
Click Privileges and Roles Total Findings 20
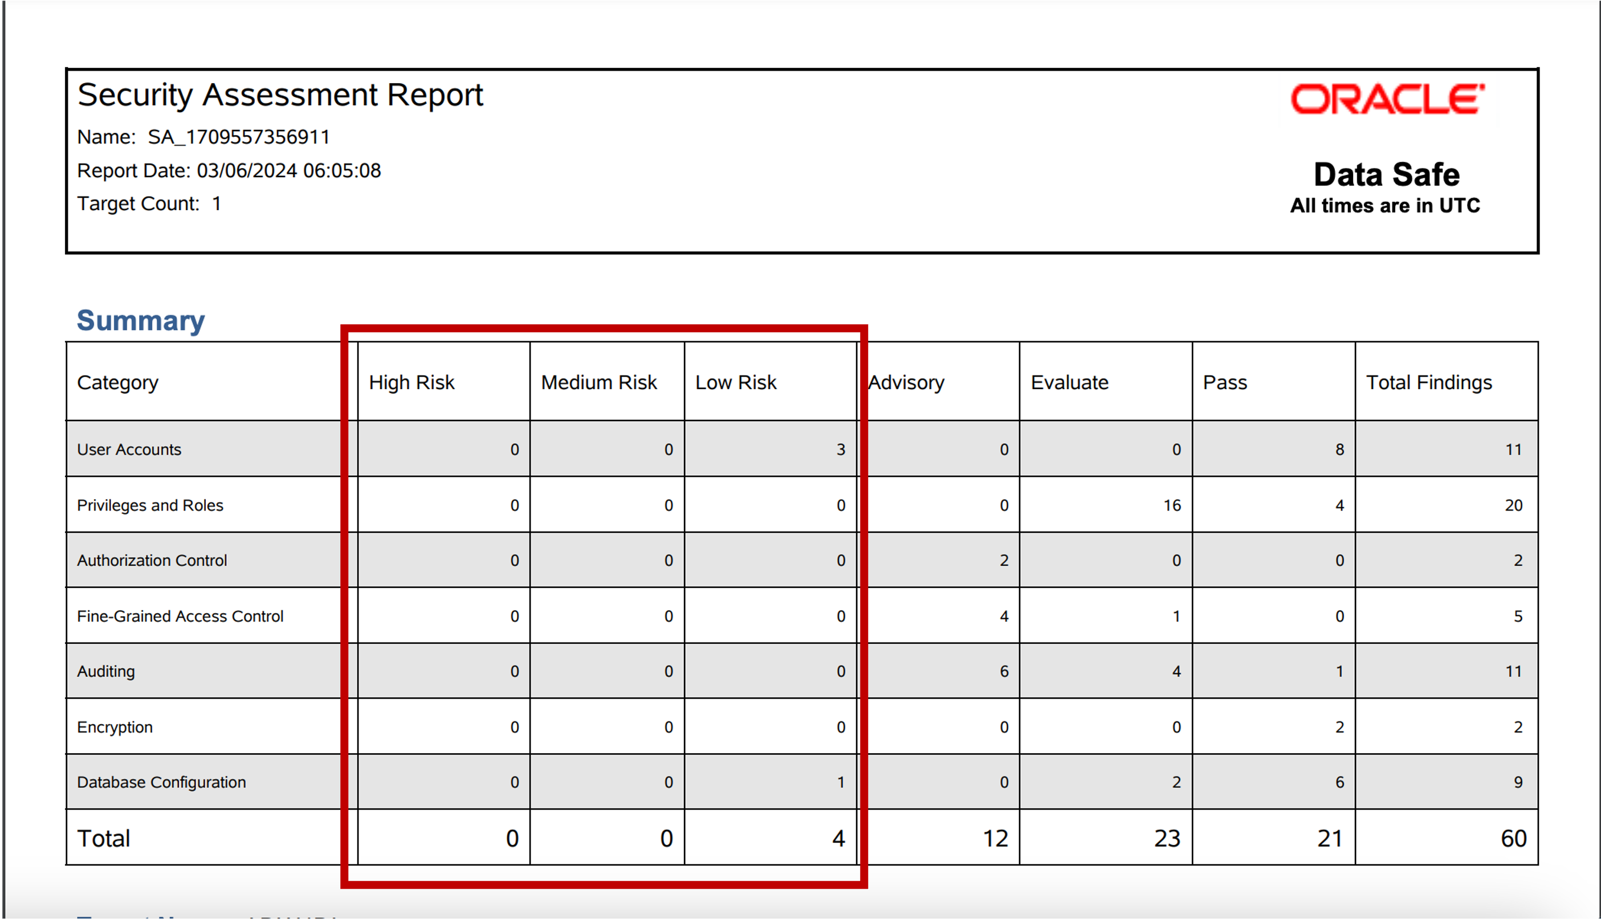(1514, 505)
